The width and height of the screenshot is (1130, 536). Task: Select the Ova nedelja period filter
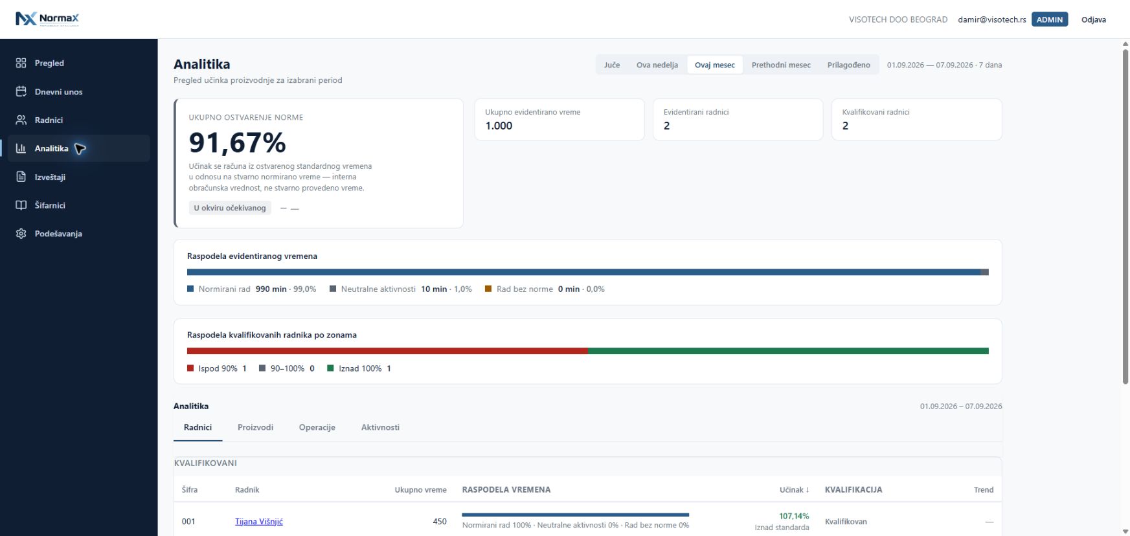coord(657,65)
